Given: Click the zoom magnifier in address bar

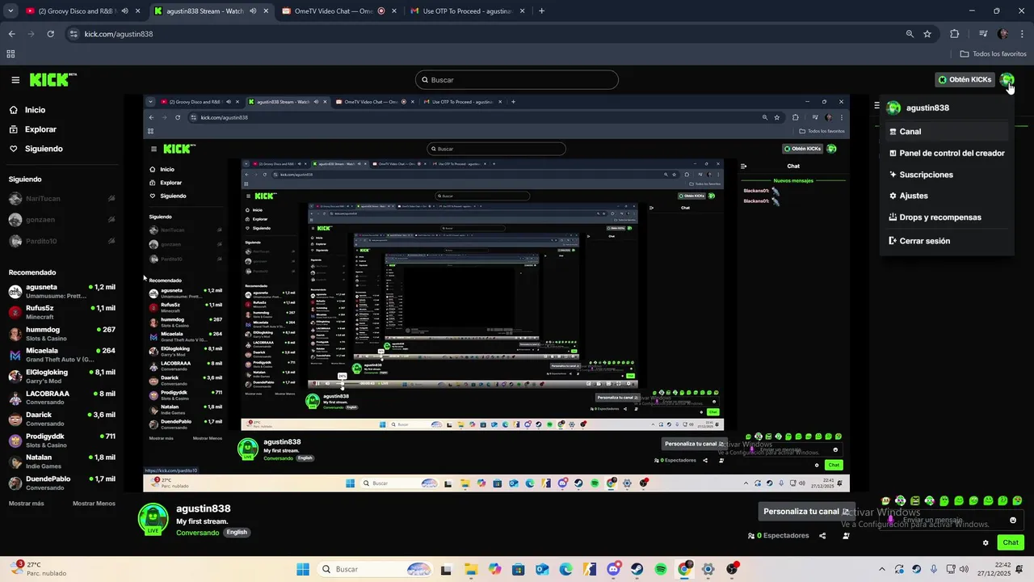Looking at the screenshot, I should (x=910, y=34).
